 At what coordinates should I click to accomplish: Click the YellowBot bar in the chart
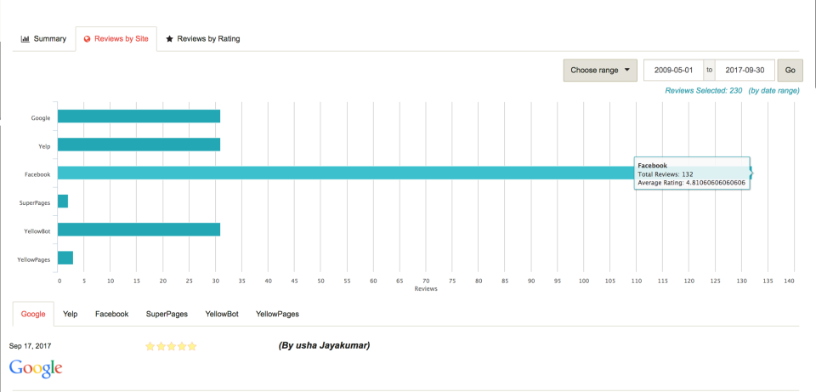point(139,230)
